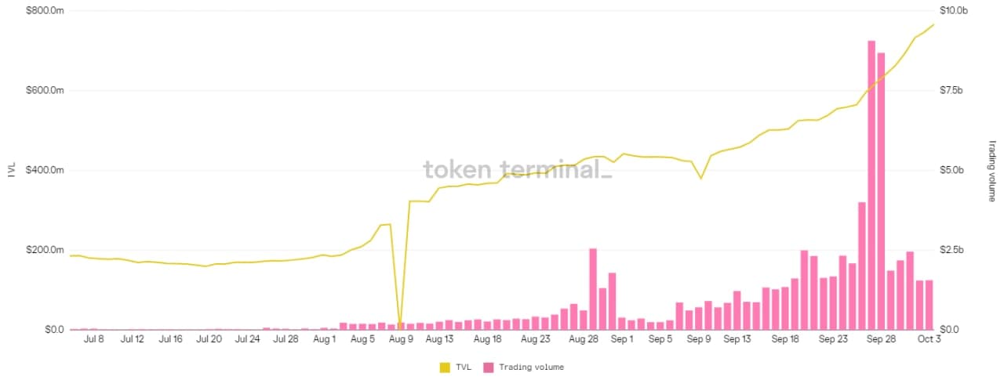Select the Sep 1 x-axis date label

621,340
